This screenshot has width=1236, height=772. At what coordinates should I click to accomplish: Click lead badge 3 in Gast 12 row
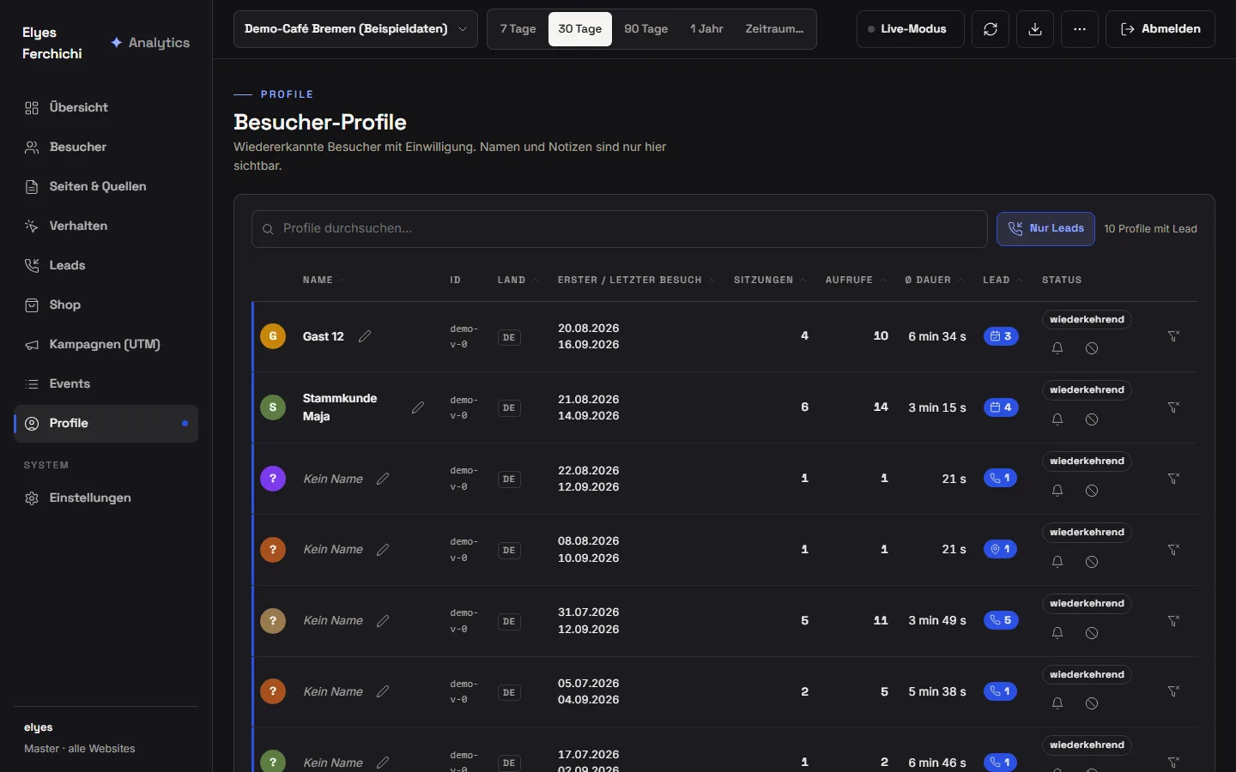pyautogui.click(x=1001, y=336)
